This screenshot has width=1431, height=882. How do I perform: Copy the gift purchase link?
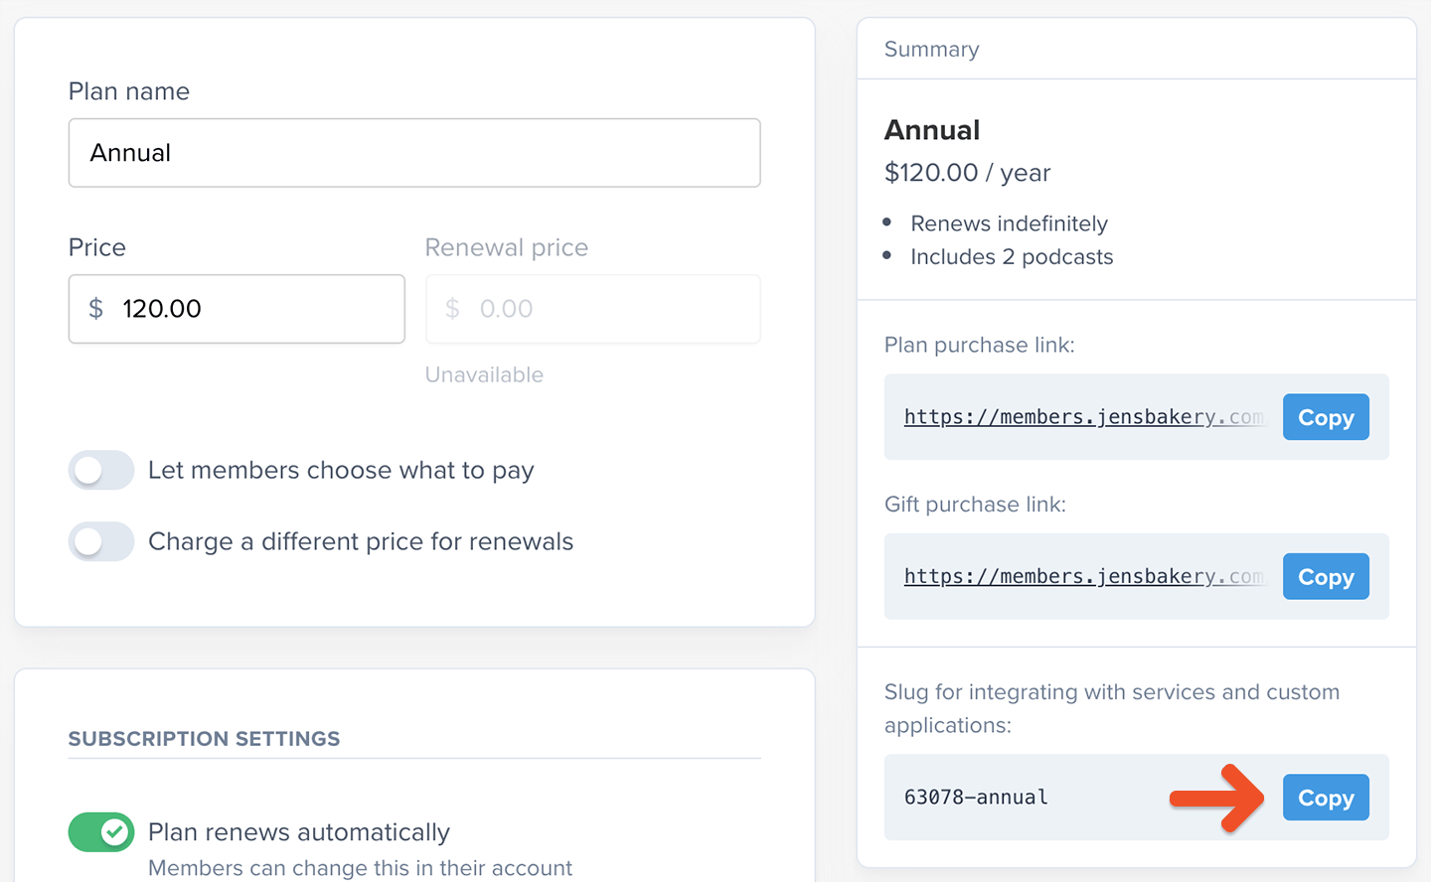pos(1326,577)
